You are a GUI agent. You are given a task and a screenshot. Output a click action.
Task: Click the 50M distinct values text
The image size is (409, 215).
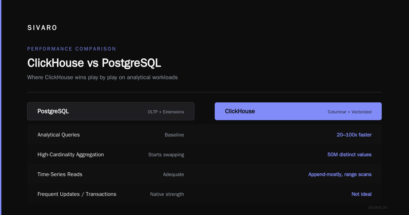click(349, 155)
